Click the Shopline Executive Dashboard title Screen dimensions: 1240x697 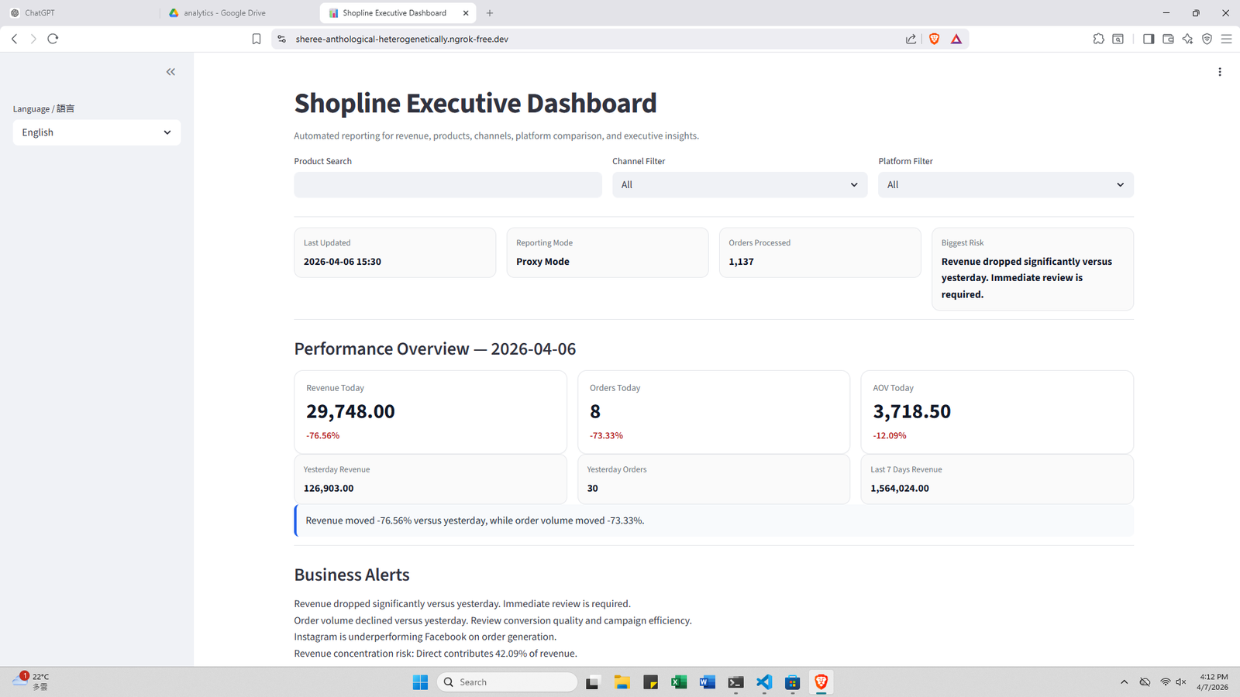[x=475, y=103]
